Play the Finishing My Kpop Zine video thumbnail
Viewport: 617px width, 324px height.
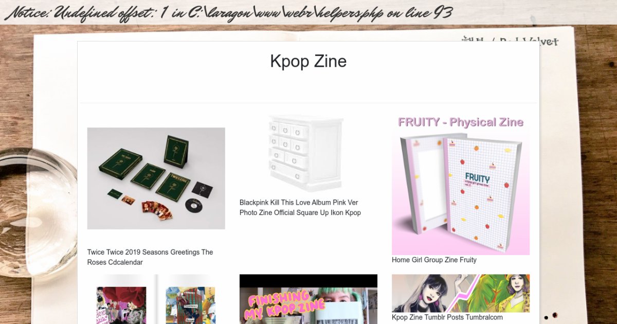308,299
